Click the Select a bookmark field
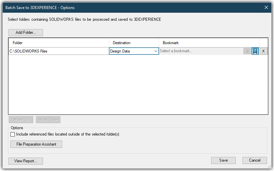Screen dimensions: 274x171 (201, 51)
